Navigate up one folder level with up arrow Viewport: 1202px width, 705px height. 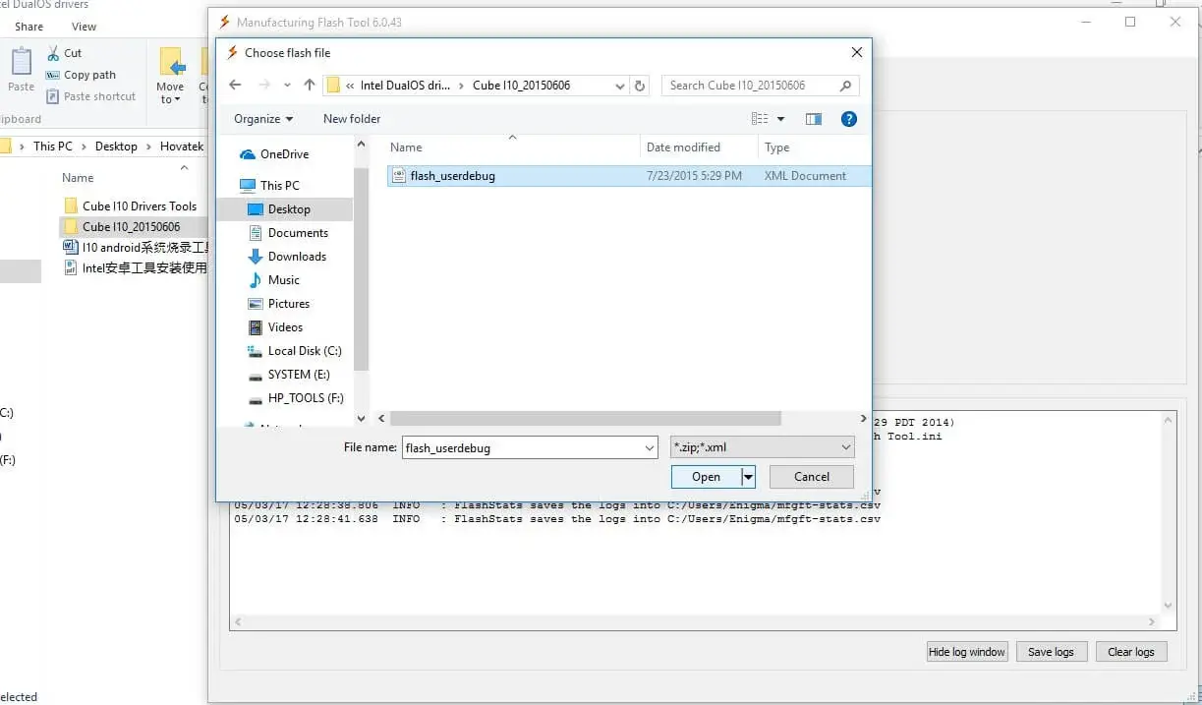coord(309,86)
